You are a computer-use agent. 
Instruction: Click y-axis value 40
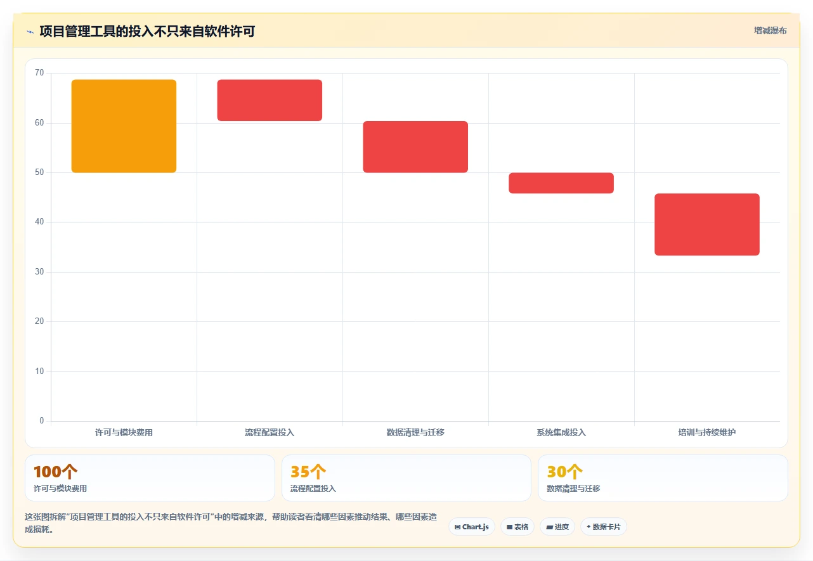(x=40, y=222)
